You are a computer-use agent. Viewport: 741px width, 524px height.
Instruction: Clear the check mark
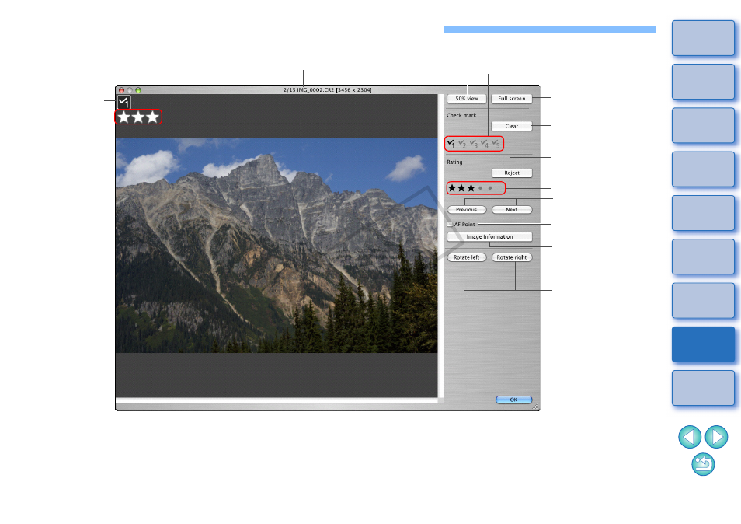point(512,126)
